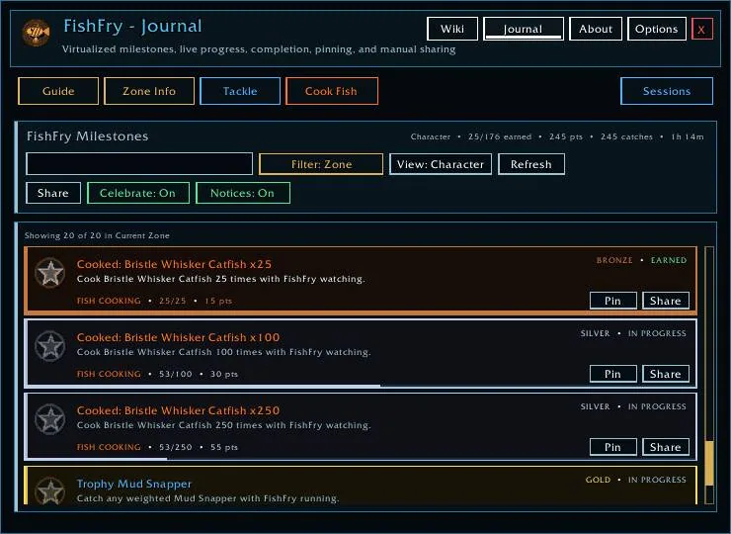The width and height of the screenshot is (731, 534).
Task: Click the 'GOLD' tier label
Action: point(598,480)
